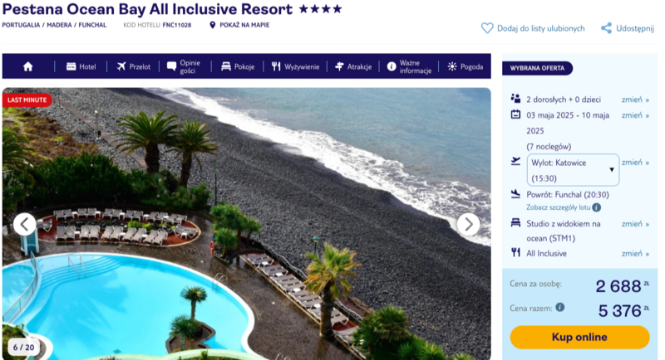Switch to the Wyżywienie tab
The image size is (665, 360).
pos(295,66)
